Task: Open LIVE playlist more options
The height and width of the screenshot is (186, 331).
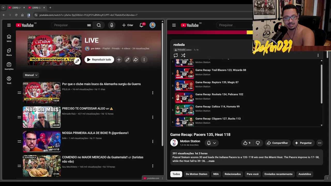Action: [144, 60]
